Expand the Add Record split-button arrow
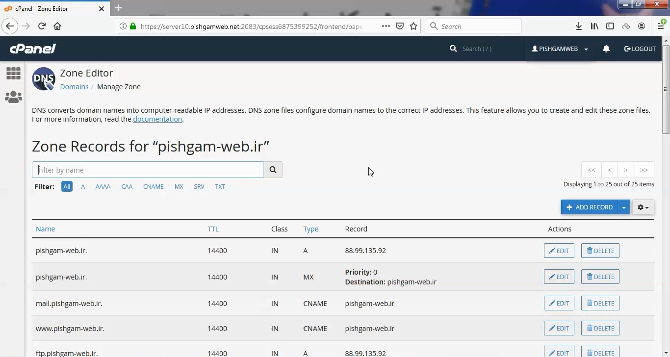 coord(624,207)
